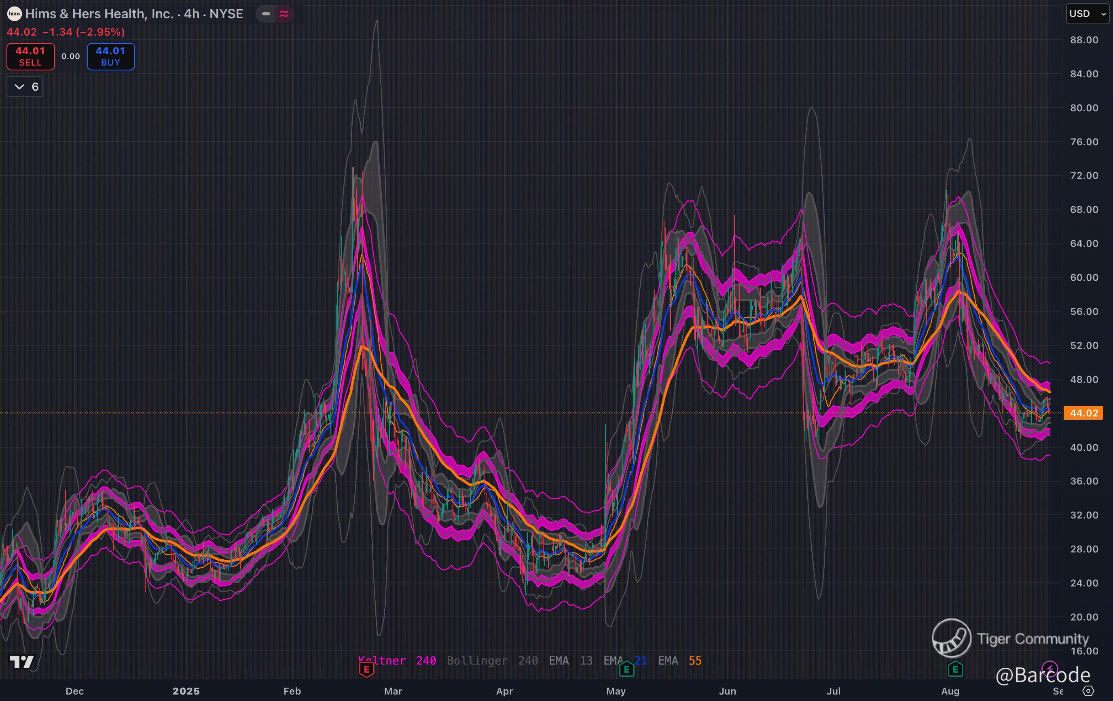This screenshot has width=1113, height=701.
Task: Click the Hims & Hers Health symbol title
Action: click(x=134, y=14)
